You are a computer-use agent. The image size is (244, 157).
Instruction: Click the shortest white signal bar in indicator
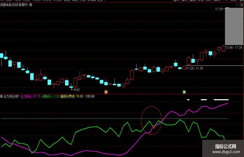pyautogui.click(x=188, y=100)
